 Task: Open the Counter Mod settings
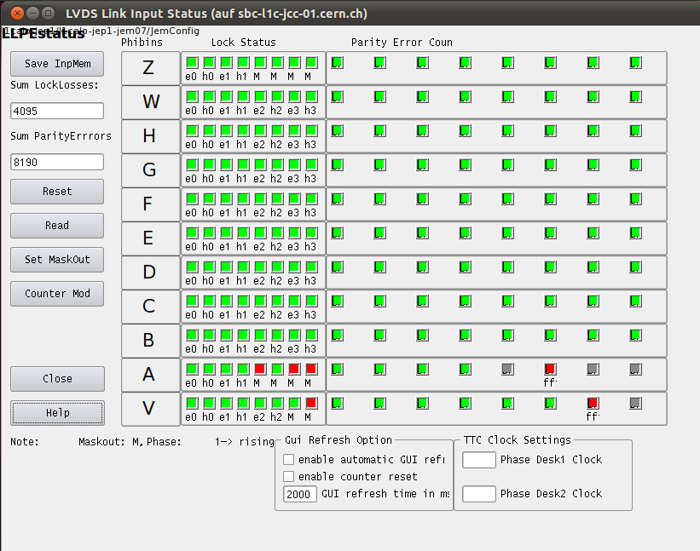(57, 294)
